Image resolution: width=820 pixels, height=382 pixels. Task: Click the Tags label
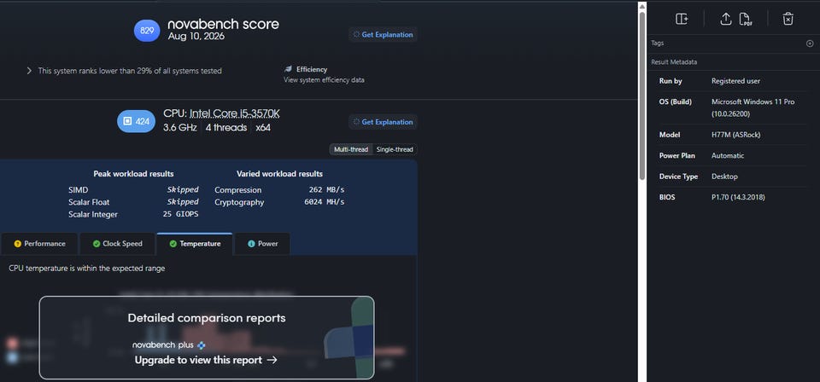pos(658,43)
